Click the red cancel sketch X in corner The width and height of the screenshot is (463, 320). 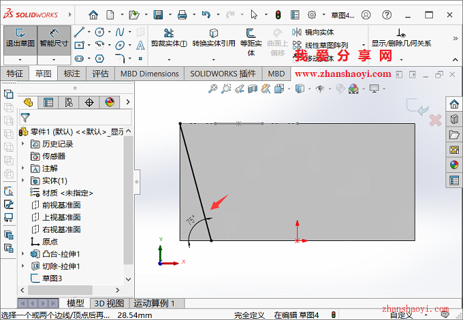coord(435,121)
